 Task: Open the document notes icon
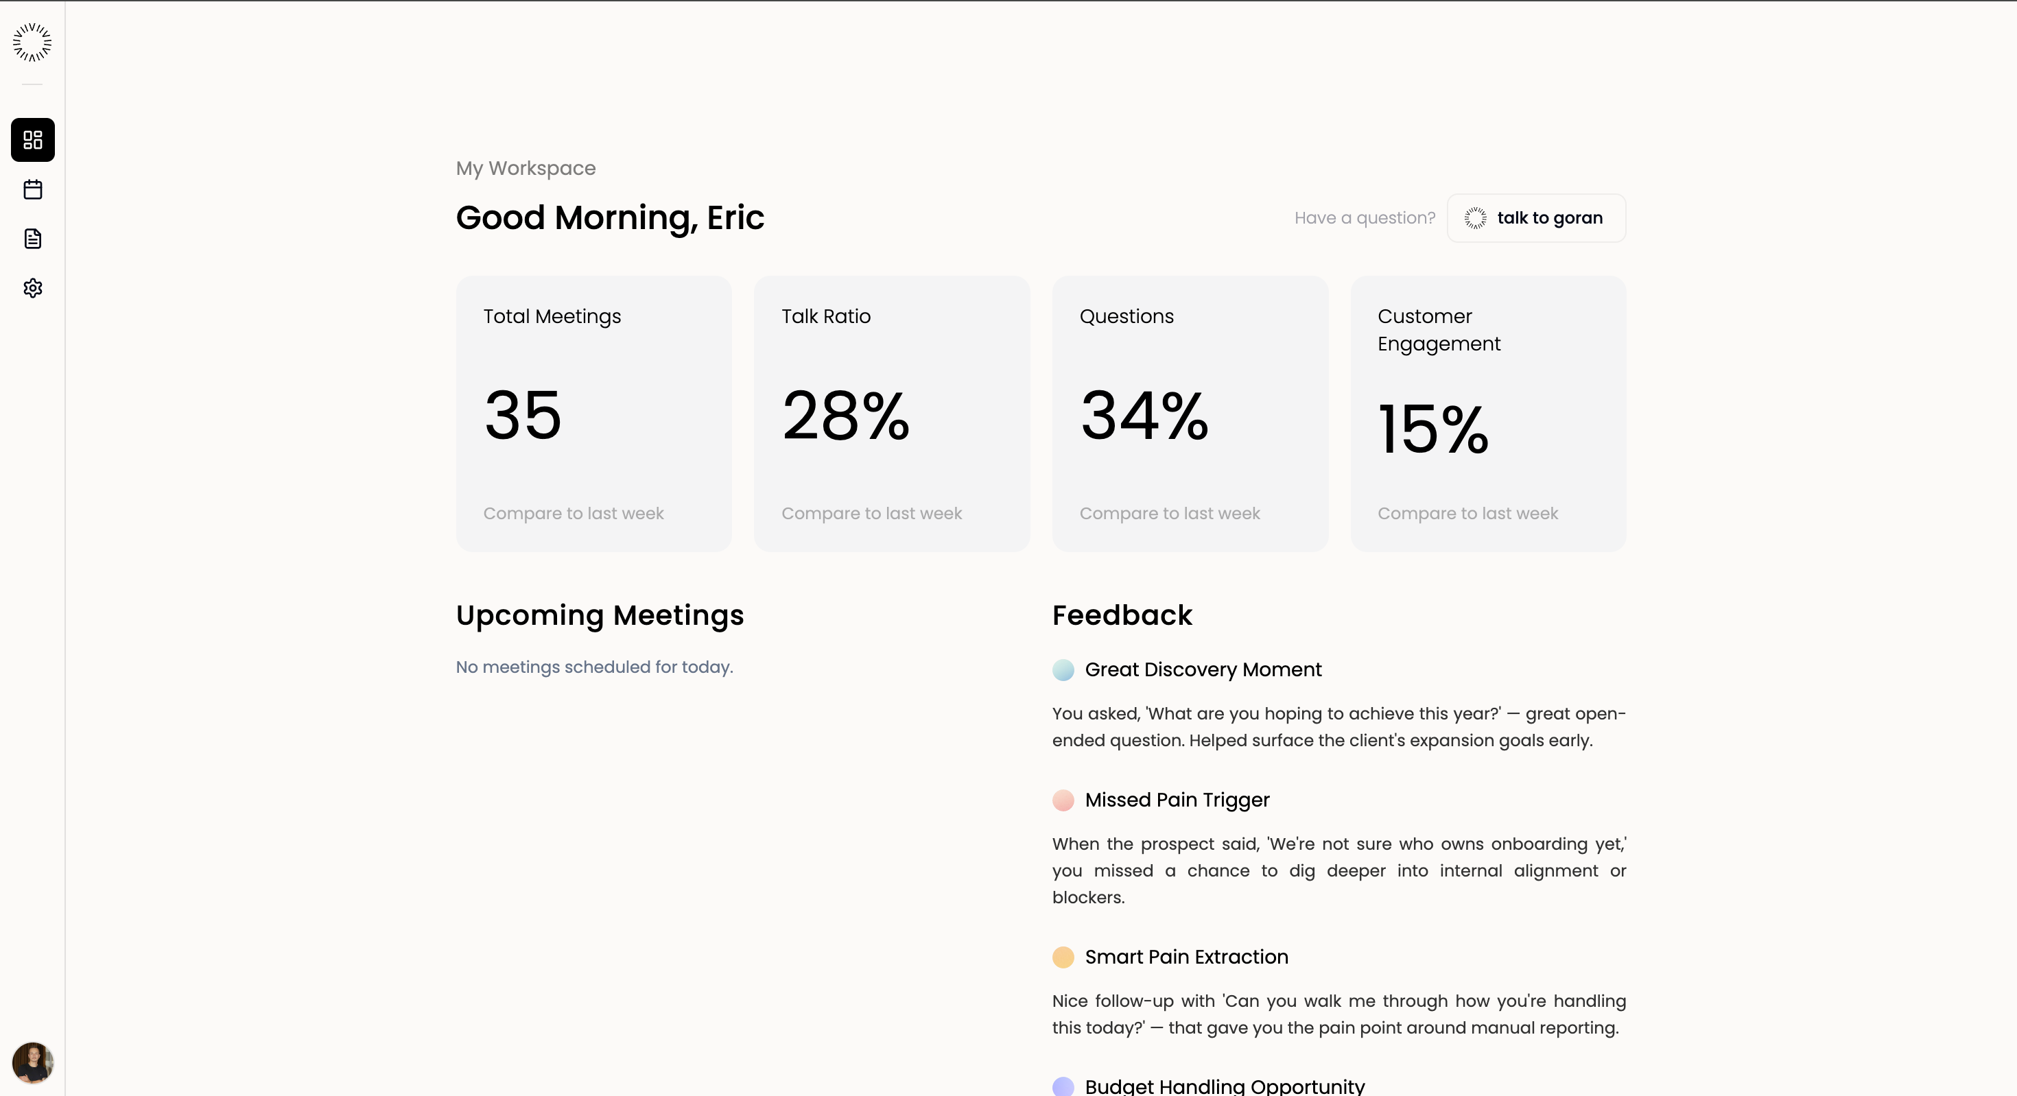pos(32,239)
